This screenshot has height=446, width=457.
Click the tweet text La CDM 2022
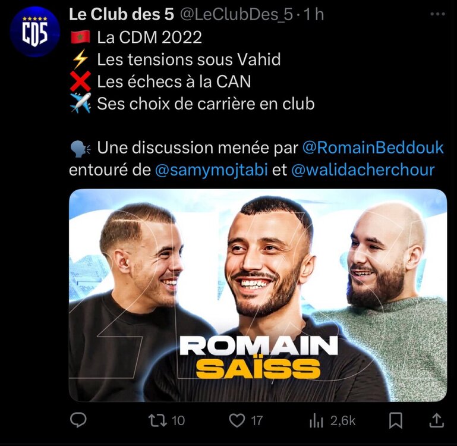coord(150,37)
